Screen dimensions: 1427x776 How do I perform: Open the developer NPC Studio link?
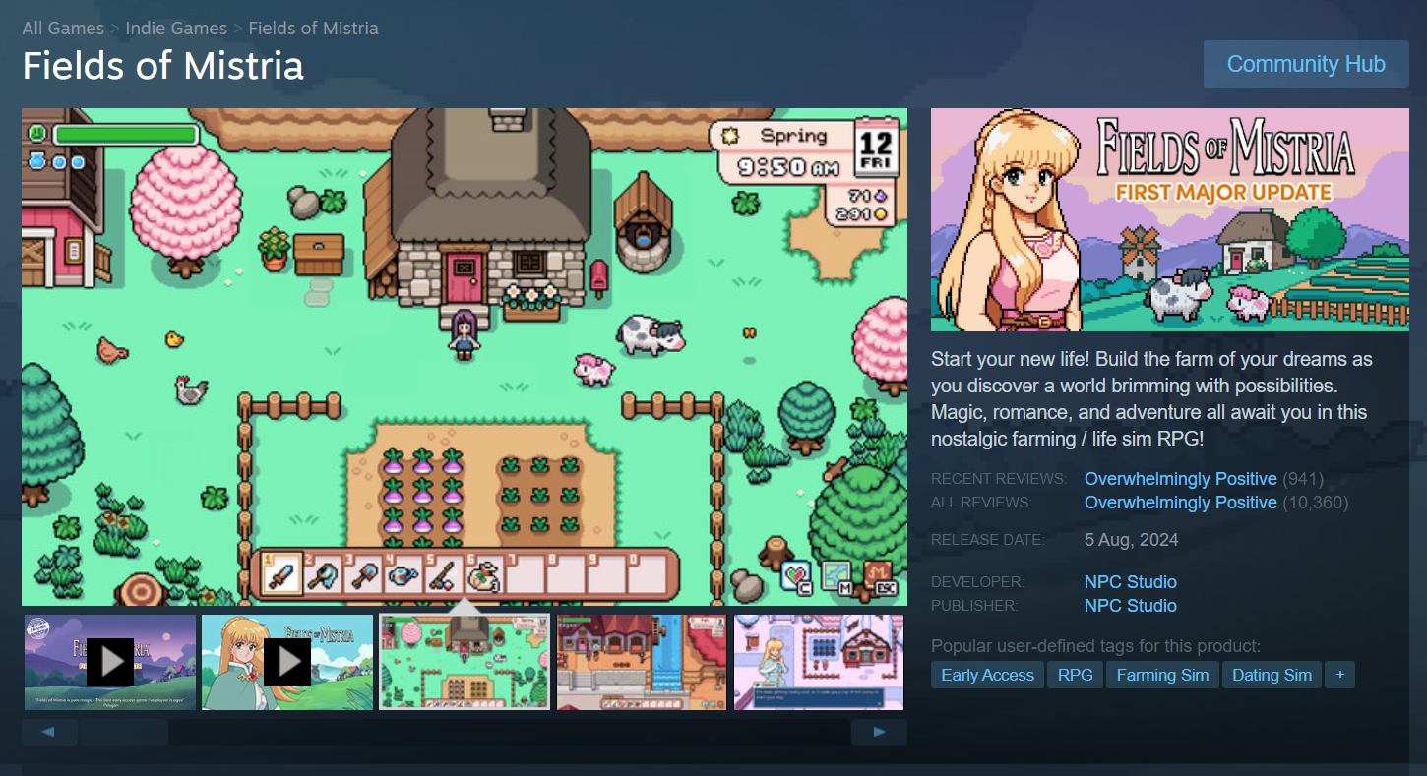pos(1131,582)
